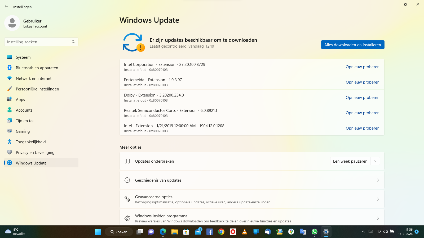Image resolution: width=424 pixels, height=238 pixels.
Task: Click the battery tray icon
Action: (x=392, y=232)
